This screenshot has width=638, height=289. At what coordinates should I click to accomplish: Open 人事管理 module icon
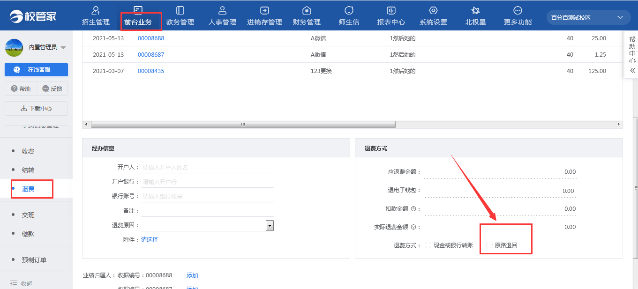click(x=222, y=10)
